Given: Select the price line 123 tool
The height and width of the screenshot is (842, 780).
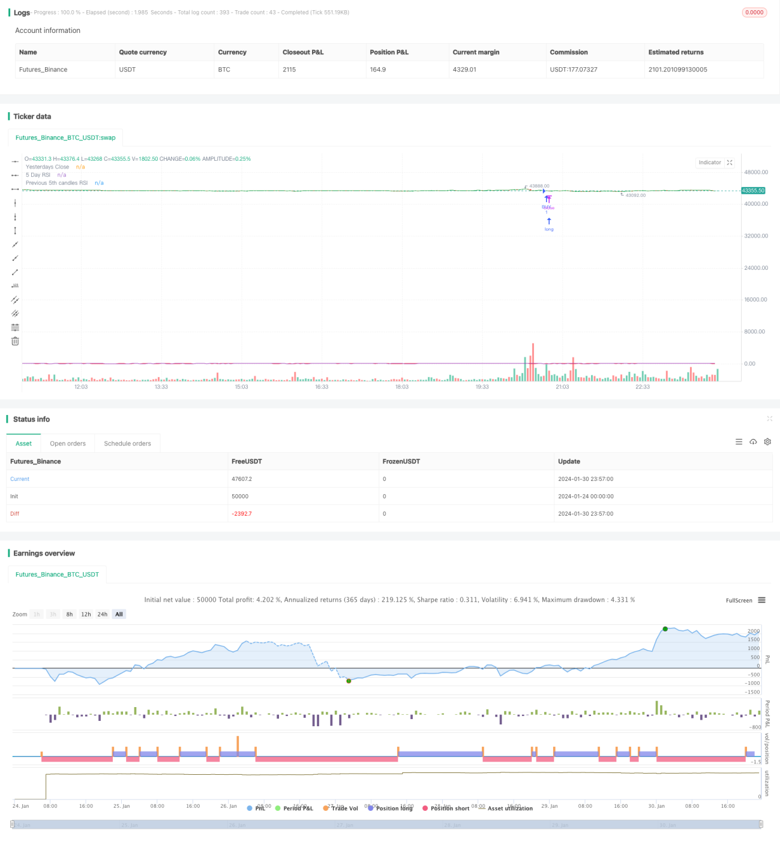Looking at the screenshot, I should click(x=15, y=285).
